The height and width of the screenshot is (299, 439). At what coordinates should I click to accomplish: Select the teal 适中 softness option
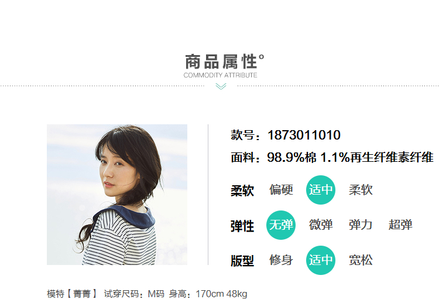(x=321, y=190)
